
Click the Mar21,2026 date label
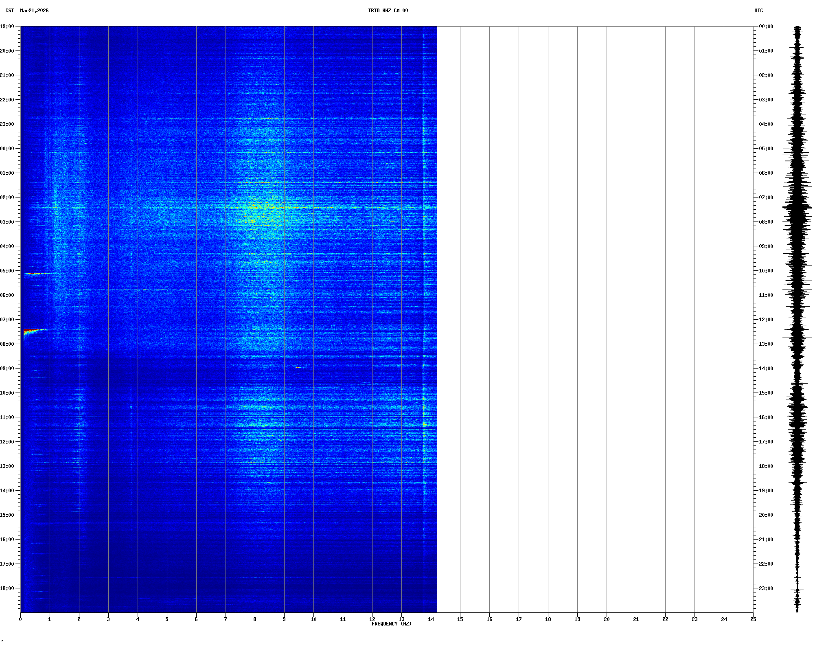pyautogui.click(x=34, y=11)
